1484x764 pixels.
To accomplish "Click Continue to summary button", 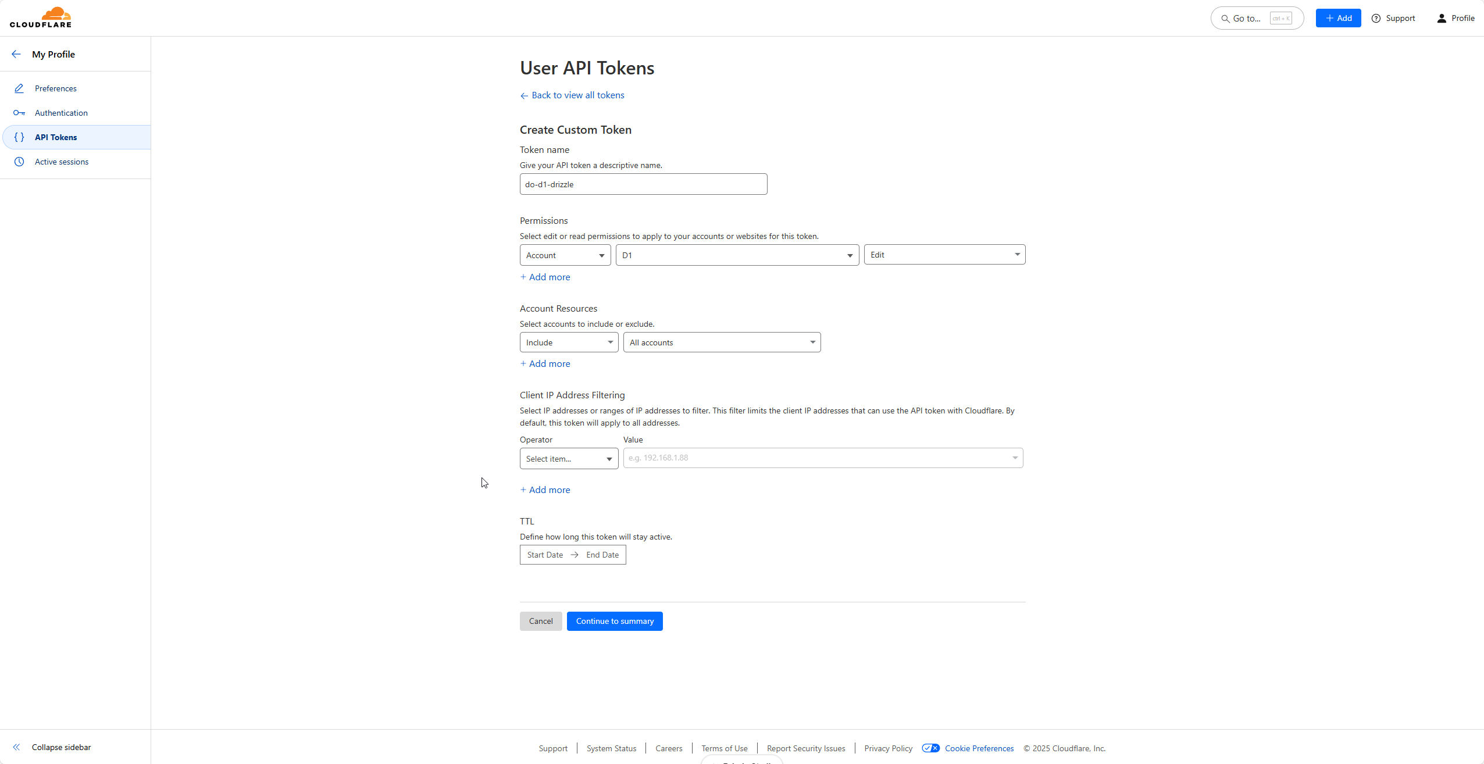I will point(615,621).
